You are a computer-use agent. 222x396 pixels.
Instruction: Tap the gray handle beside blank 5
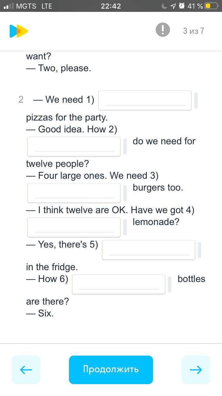click(199, 250)
